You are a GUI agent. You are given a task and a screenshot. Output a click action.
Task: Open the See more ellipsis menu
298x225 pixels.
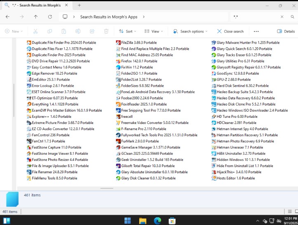click(x=256, y=32)
